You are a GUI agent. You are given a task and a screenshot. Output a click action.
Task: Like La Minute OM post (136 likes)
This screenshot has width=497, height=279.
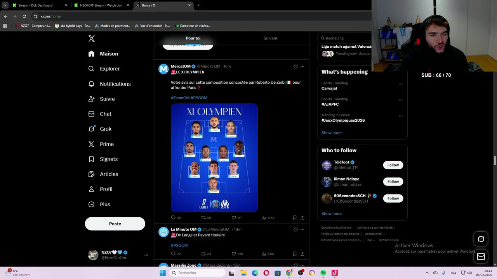pos(237,254)
